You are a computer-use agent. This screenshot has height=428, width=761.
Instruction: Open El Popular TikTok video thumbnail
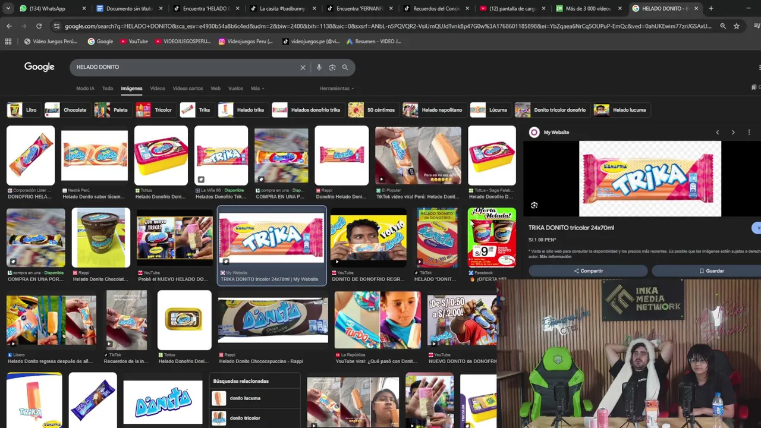[418, 156]
